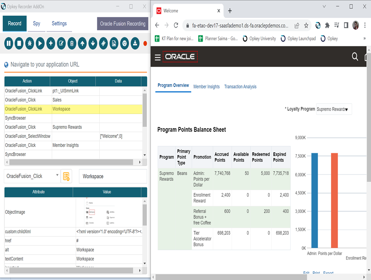
Task: Click the search magnifier in Oracle header
Action: pyautogui.click(x=355, y=57)
